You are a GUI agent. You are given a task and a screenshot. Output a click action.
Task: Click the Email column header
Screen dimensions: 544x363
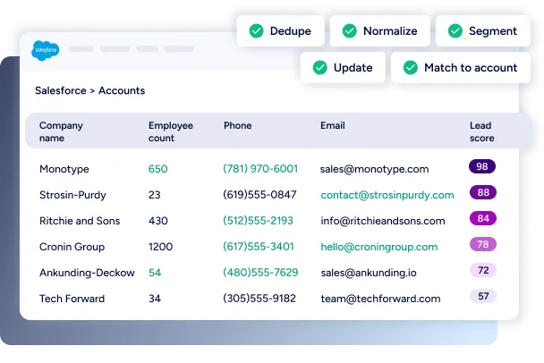332,125
